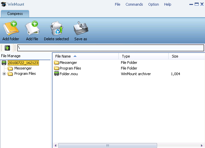Select the Messenger row name in file list
The height and width of the screenshot is (148, 205).
(68, 63)
